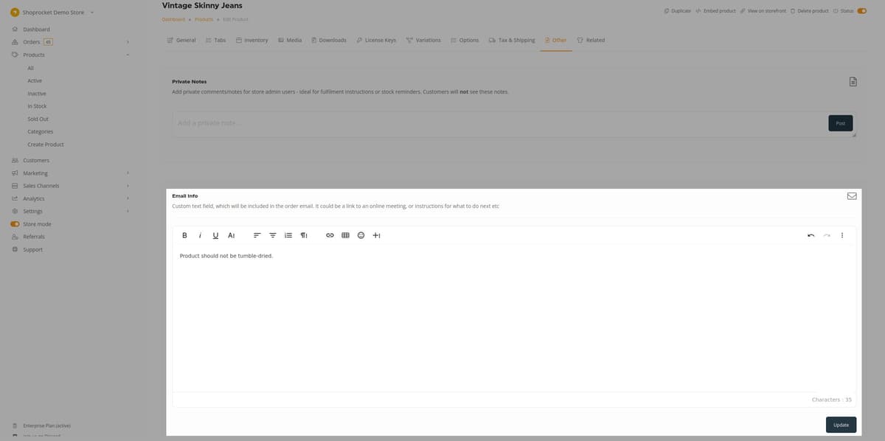Toggle the product Status switch
The width and height of the screenshot is (885, 441).
[x=861, y=10]
